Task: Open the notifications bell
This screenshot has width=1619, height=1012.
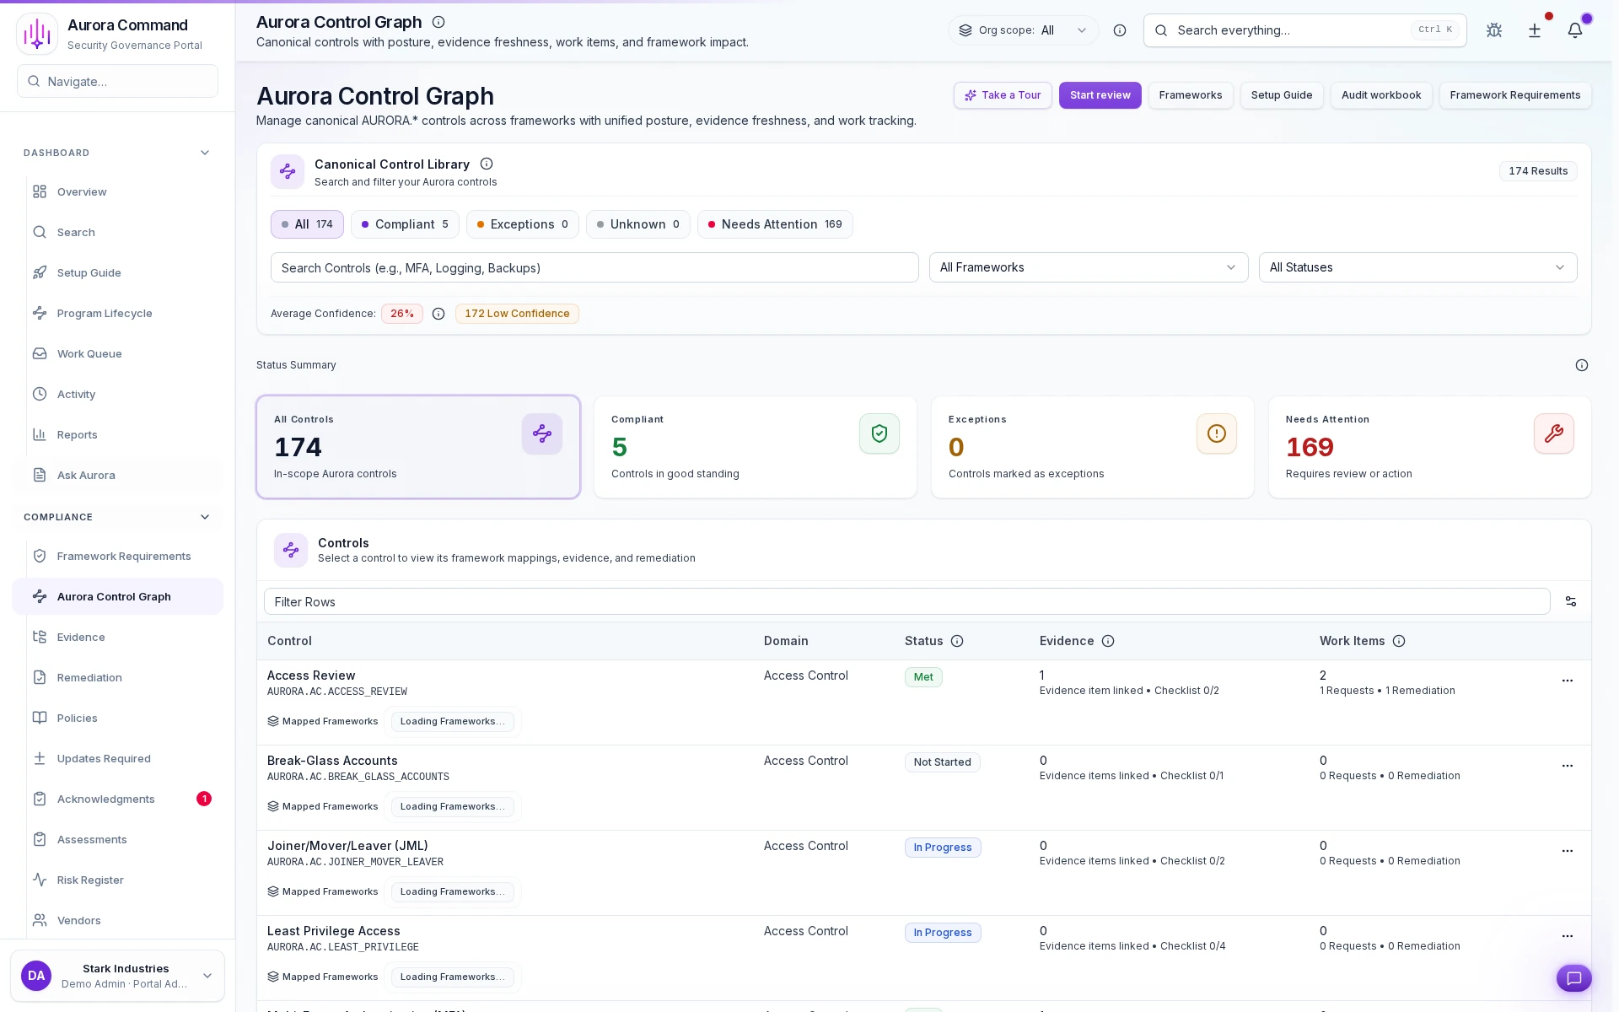Action: pos(1576,30)
